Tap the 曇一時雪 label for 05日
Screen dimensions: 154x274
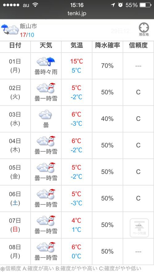coord(46,178)
